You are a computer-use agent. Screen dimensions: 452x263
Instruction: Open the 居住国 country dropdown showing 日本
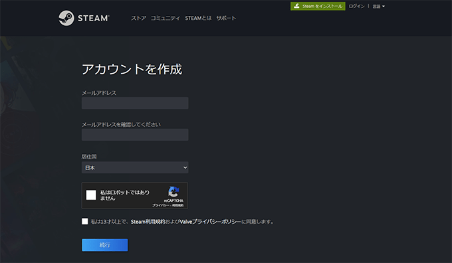click(x=135, y=167)
